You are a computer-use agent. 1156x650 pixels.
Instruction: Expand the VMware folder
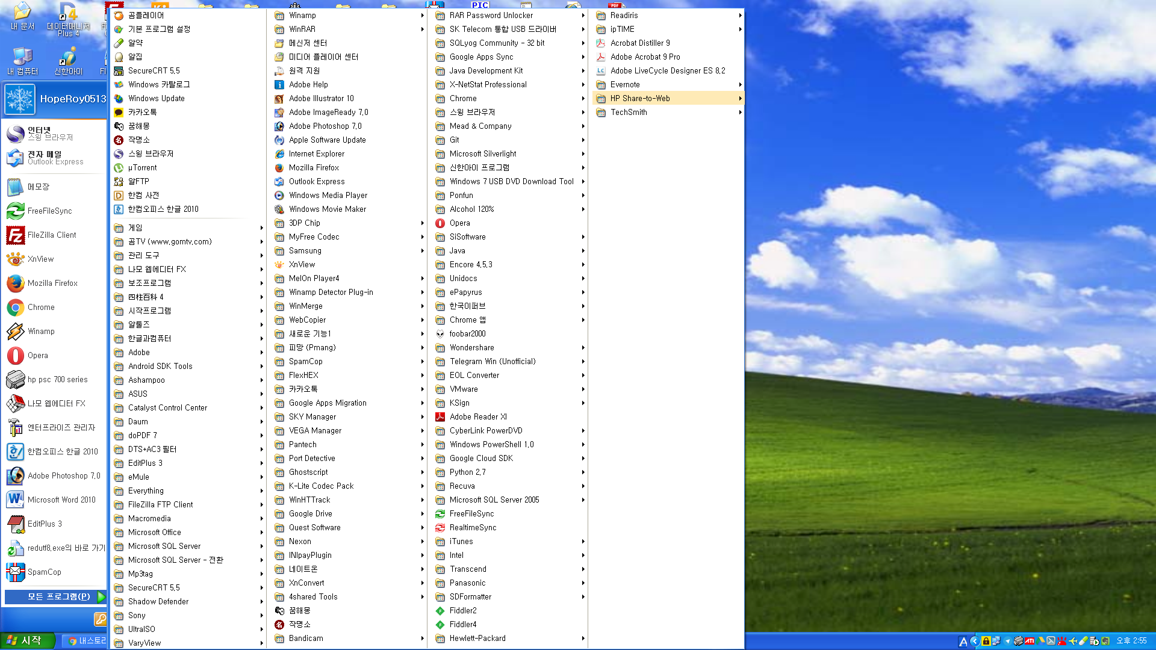point(510,389)
